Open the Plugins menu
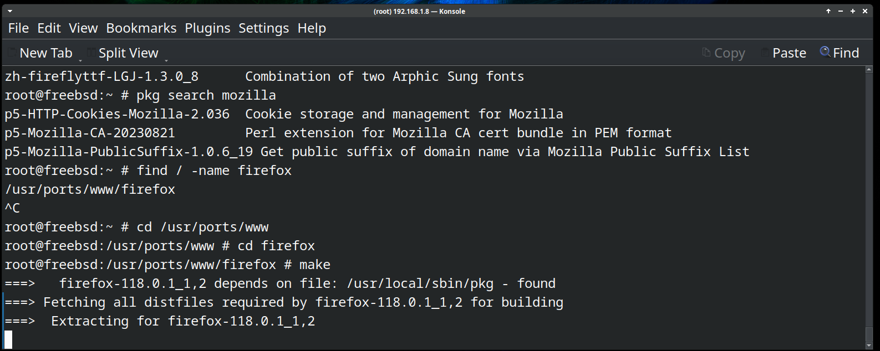This screenshot has width=880, height=351. tap(207, 28)
